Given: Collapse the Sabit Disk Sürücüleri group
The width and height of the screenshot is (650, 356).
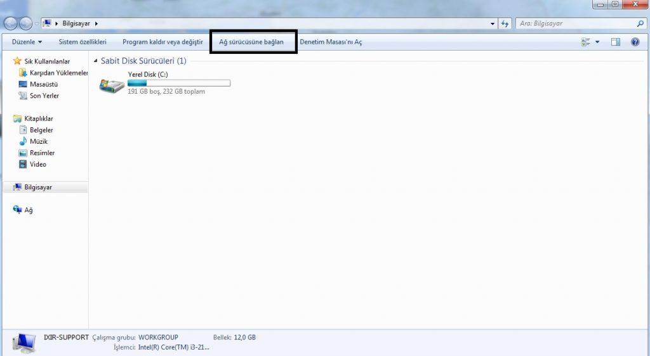Looking at the screenshot, I should point(96,61).
